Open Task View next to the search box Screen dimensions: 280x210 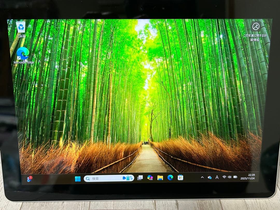tap(140, 178)
